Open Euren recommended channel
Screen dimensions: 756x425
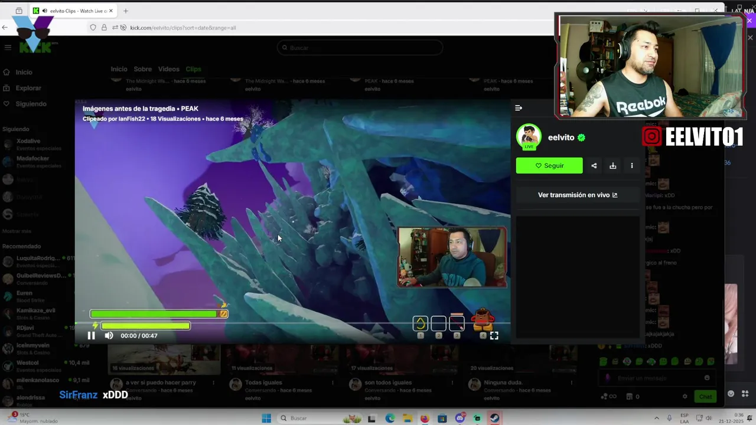click(x=38, y=296)
